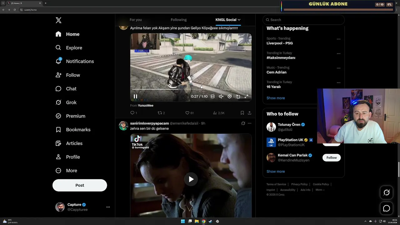Toggle video captions
Image resolution: width=400 pixels, height=225 pixels.
pos(212,97)
